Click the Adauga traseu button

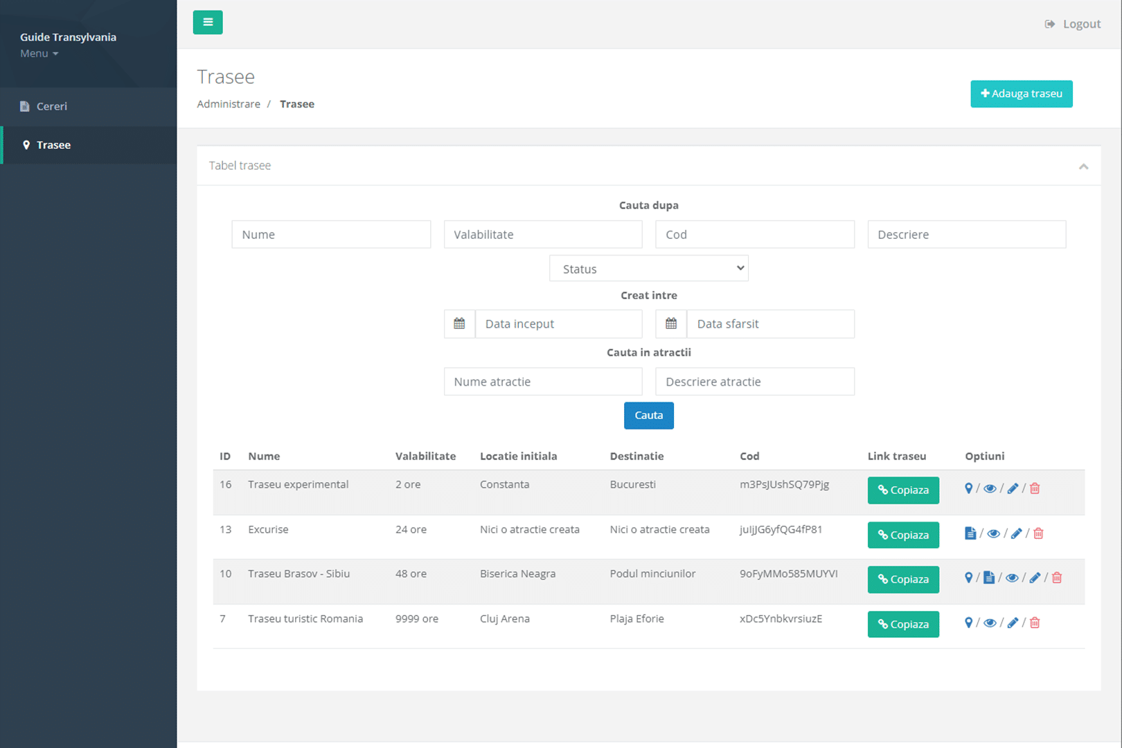[1021, 93]
